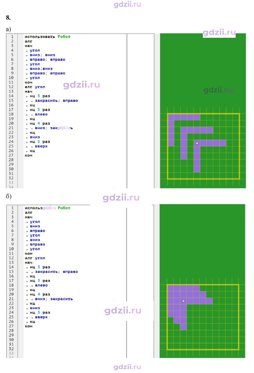
Task: Click the robot diamond marker in field б
Action: 183,301
